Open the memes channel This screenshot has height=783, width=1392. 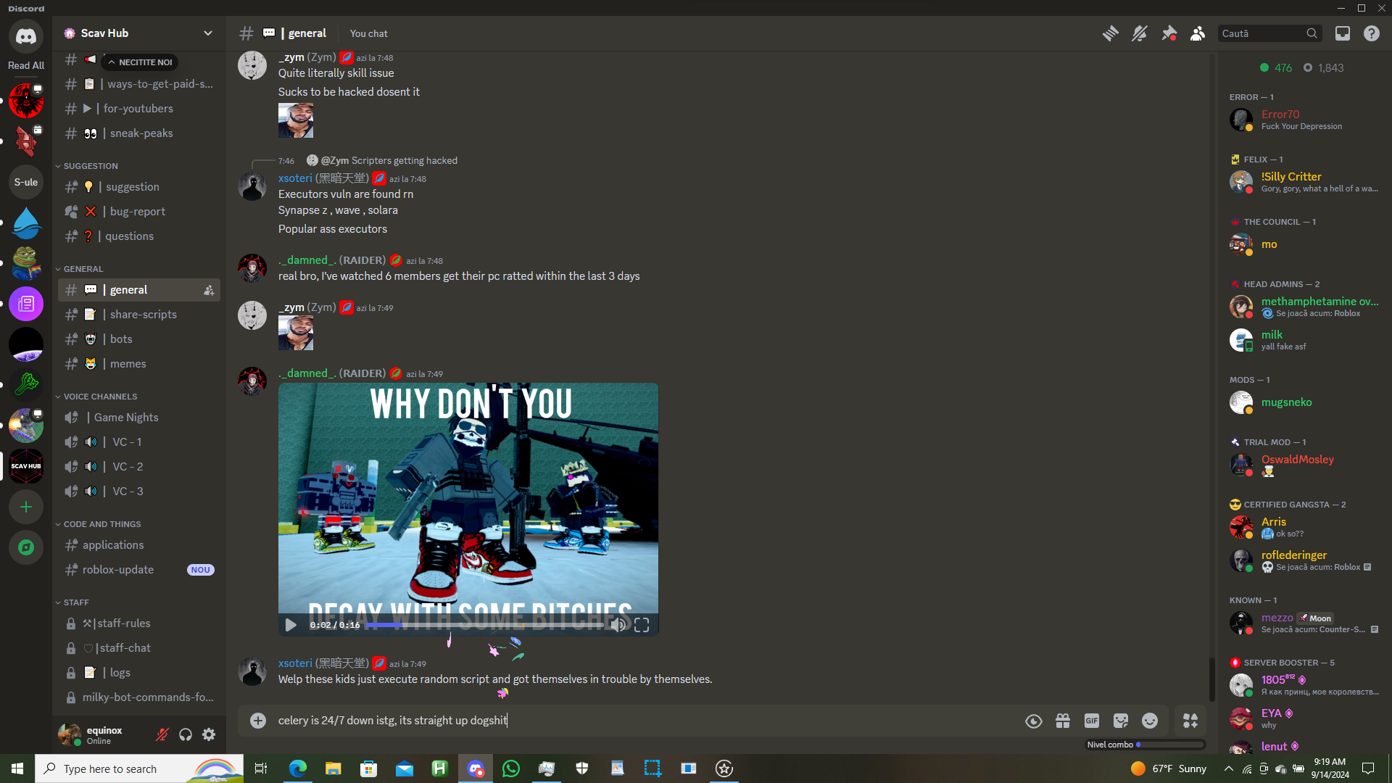point(128,364)
